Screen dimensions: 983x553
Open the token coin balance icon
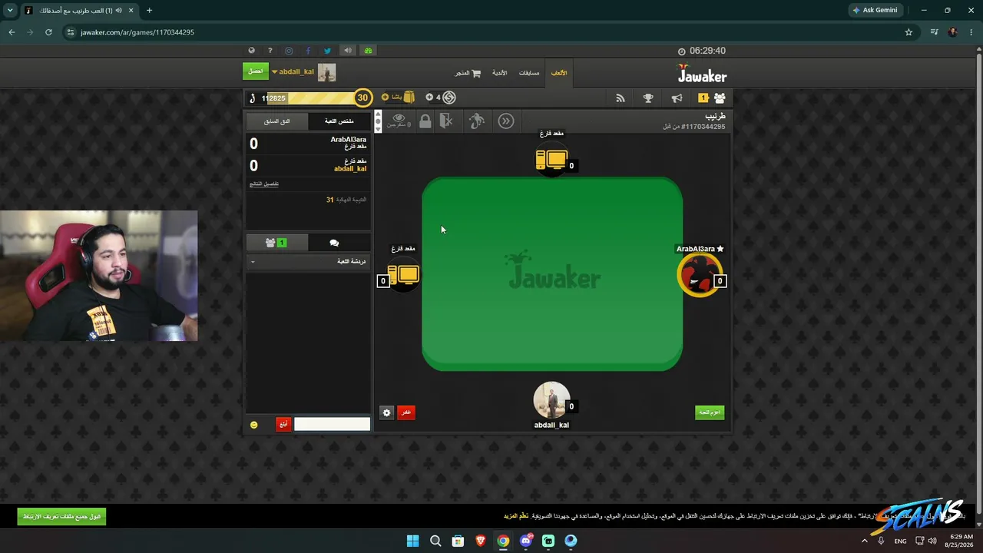coord(449,98)
